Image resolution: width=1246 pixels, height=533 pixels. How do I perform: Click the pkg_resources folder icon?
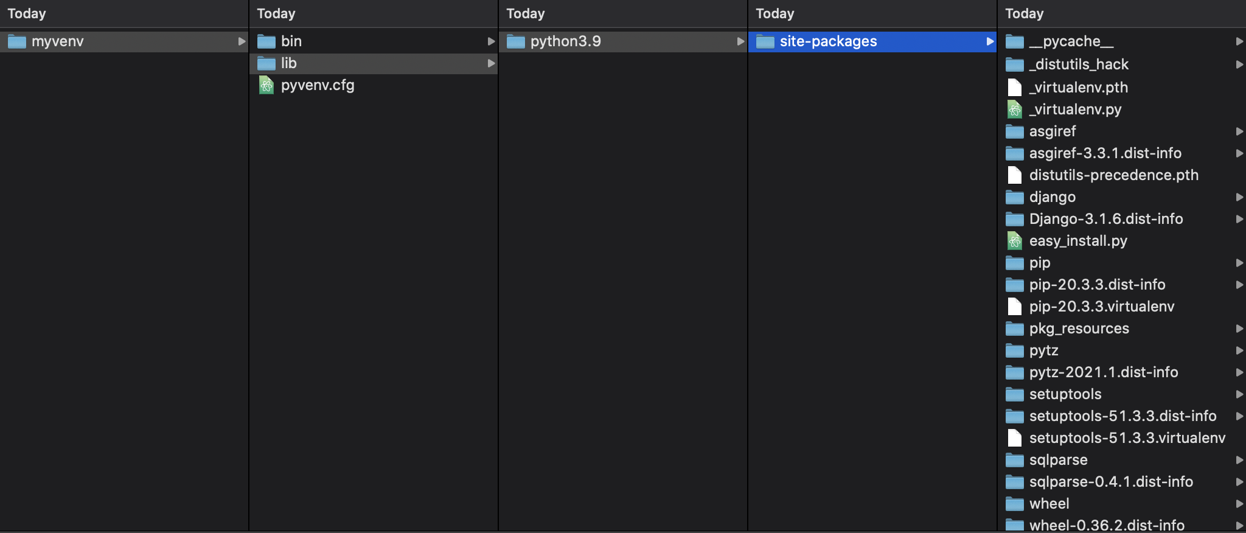pos(1015,329)
